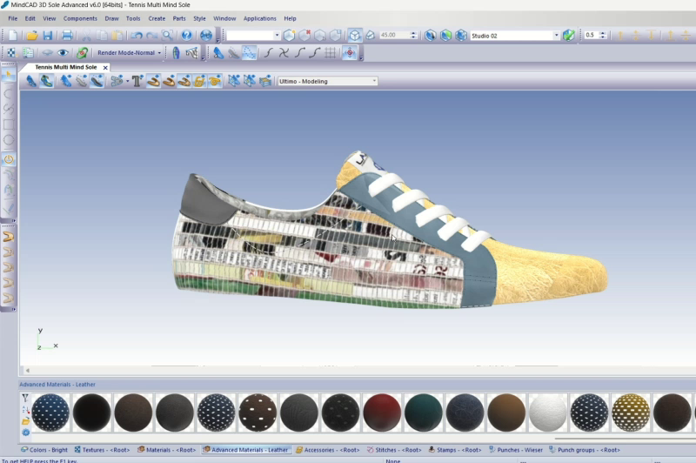This screenshot has height=463, width=696.
Task: Switch to the Punches - Wieser tab
Action: 516,450
